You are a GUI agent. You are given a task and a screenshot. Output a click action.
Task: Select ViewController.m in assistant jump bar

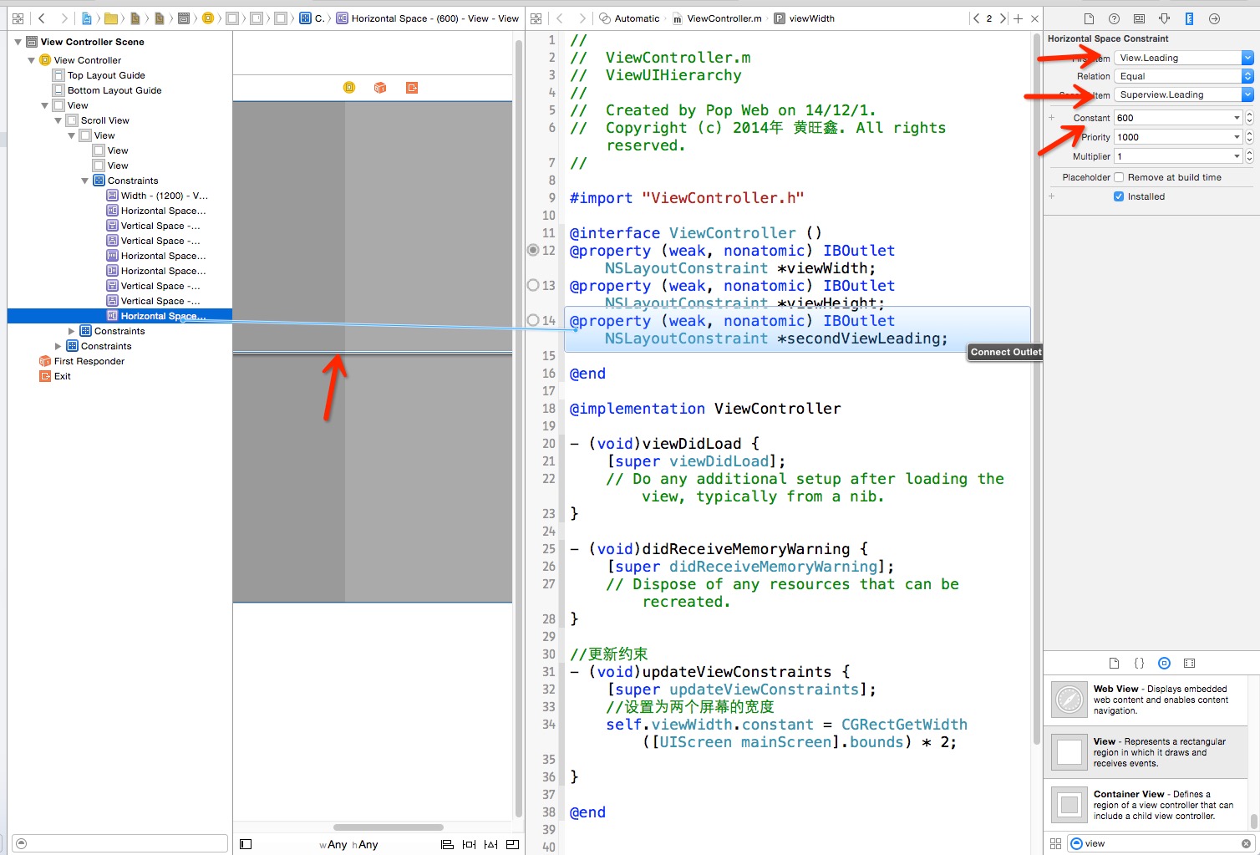tap(717, 18)
